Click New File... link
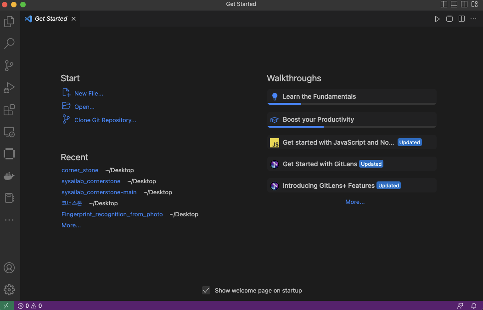 pyautogui.click(x=89, y=93)
